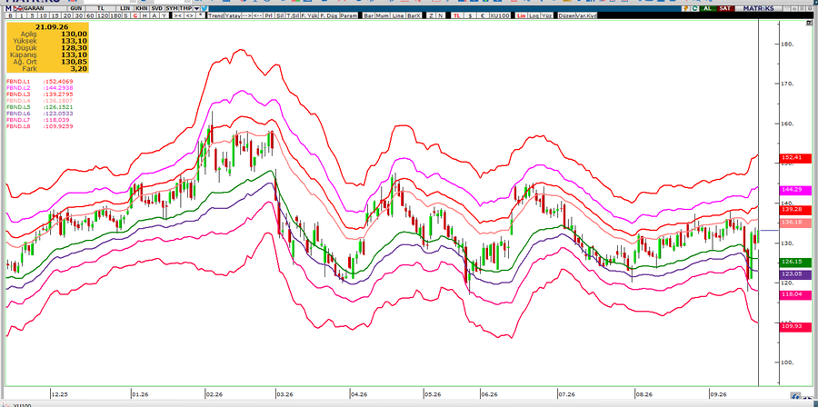Select the 15 minute period

[55, 15]
